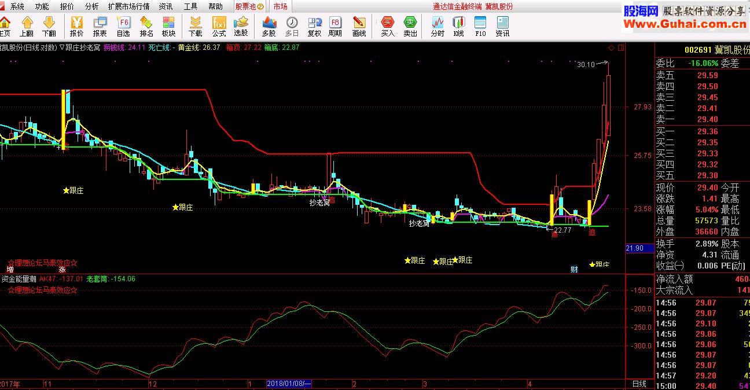This screenshot has height=390, width=750.
Task: Open the F10 company info icon
Action: pos(480,27)
